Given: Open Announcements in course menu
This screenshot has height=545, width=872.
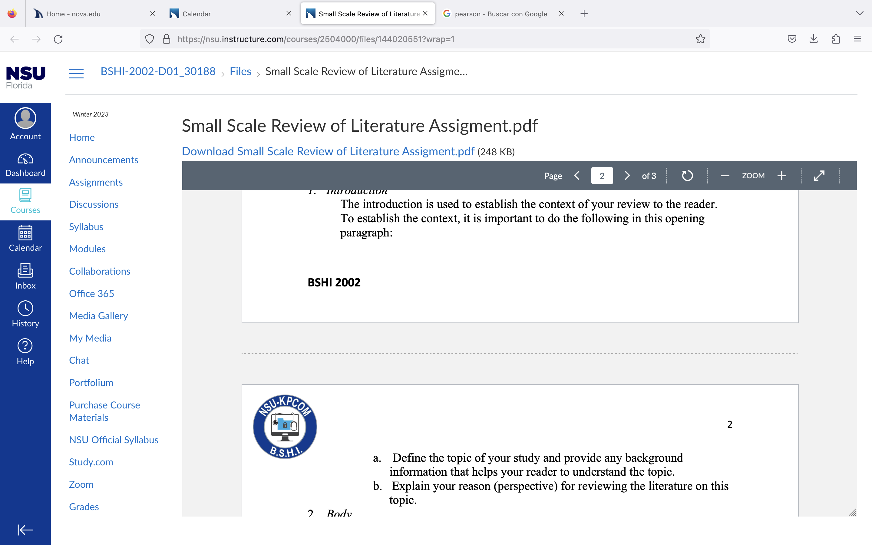Looking at the screenshot, I should (104, 160).
